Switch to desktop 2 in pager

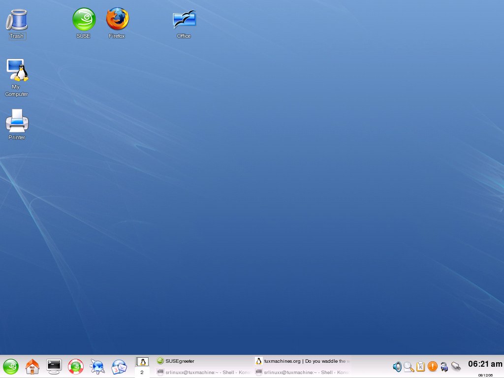(x=142, y=372)
